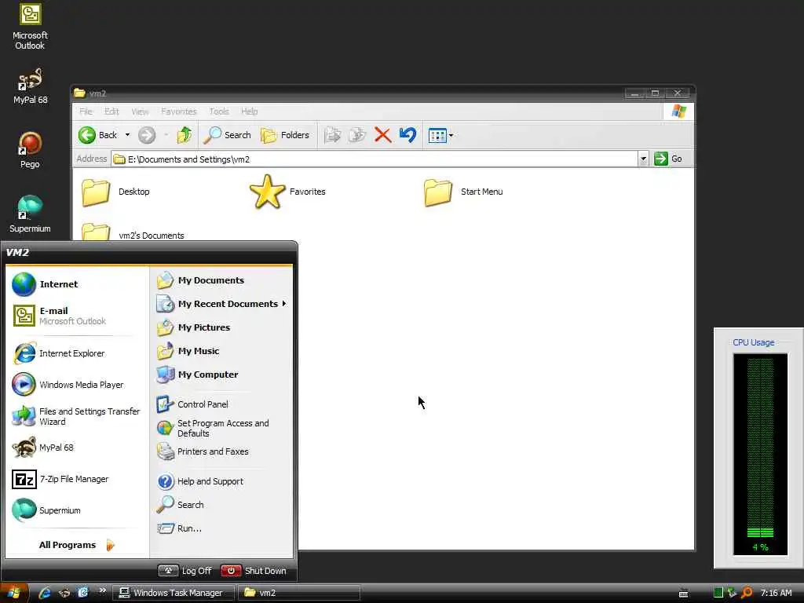
Task: Select the Desktop folder
Action: [x=116, y=192]
